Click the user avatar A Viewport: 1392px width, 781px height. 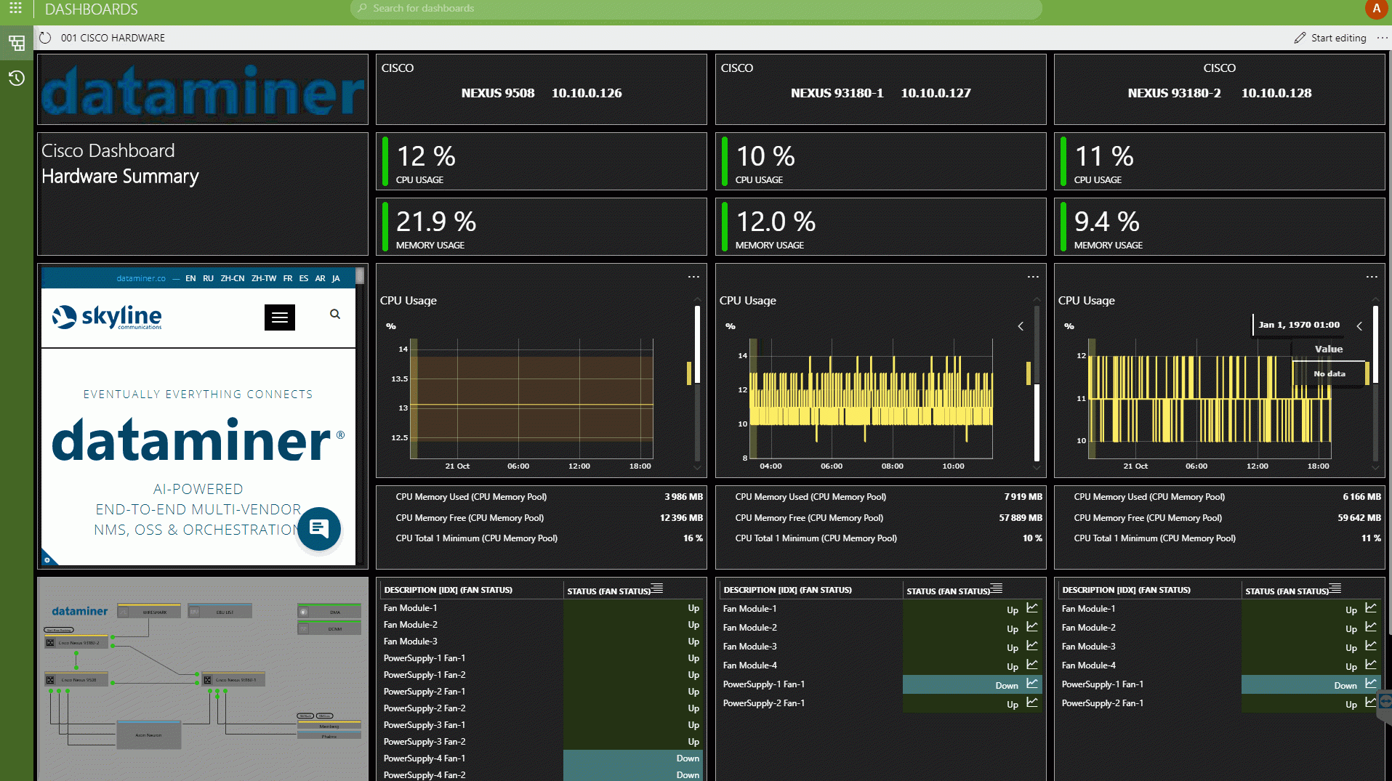pos(1376,9)
